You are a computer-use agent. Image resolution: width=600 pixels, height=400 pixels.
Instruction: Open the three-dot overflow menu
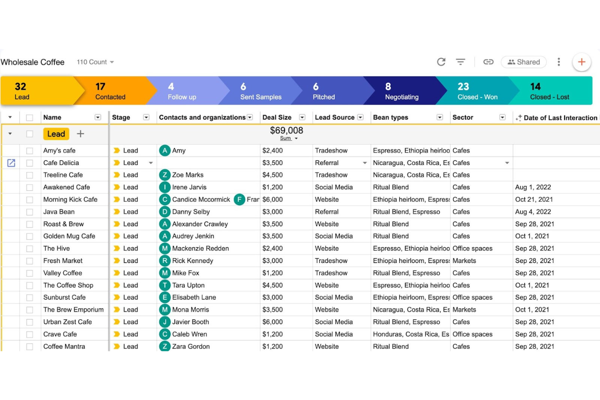coord(559,62)
